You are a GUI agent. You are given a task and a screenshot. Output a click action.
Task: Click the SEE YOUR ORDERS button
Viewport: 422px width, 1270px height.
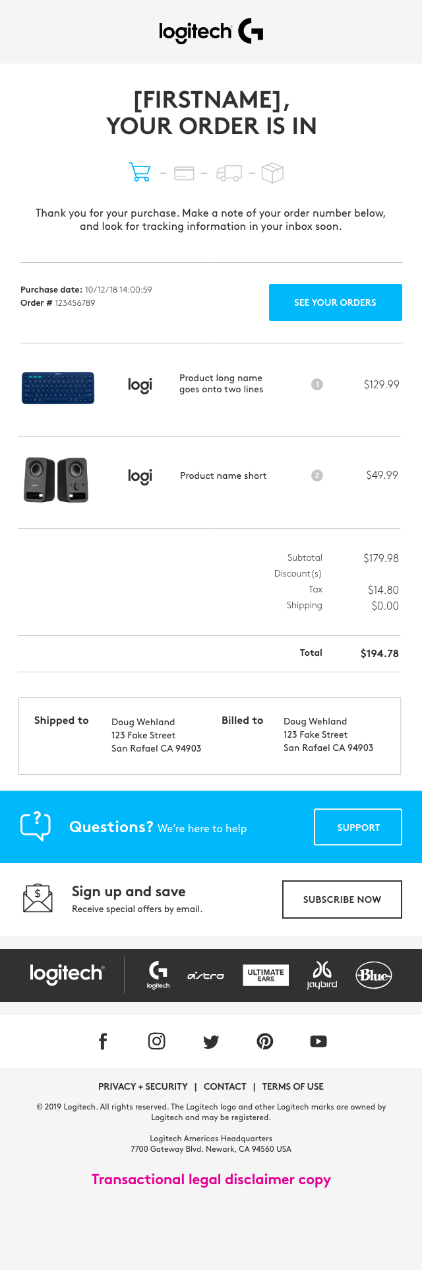point(335,302)
